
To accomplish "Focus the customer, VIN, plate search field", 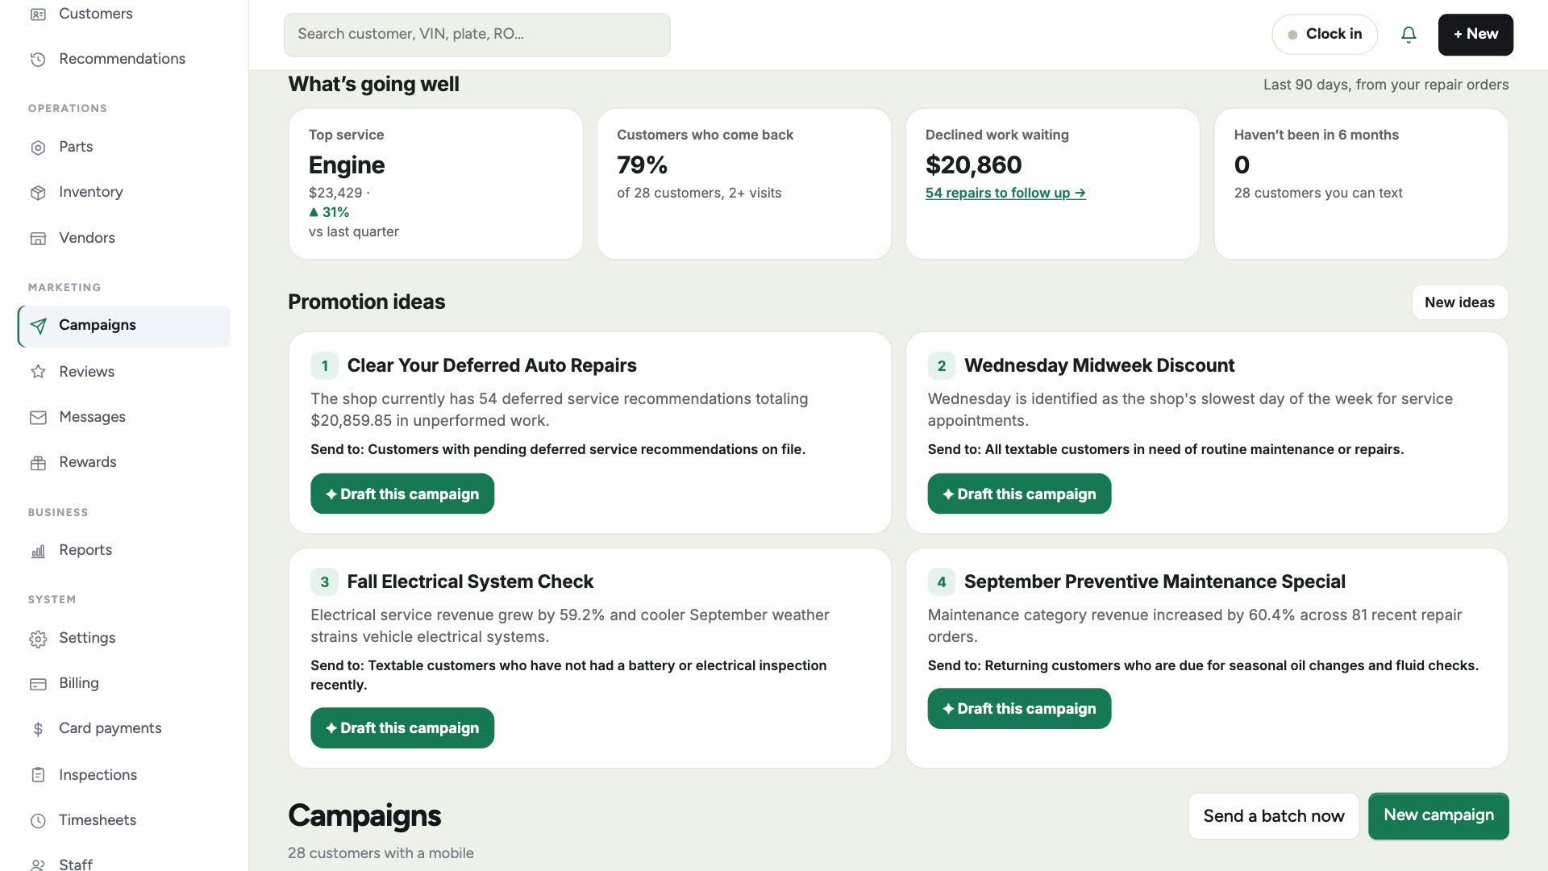I will click(x=476, y=35).
